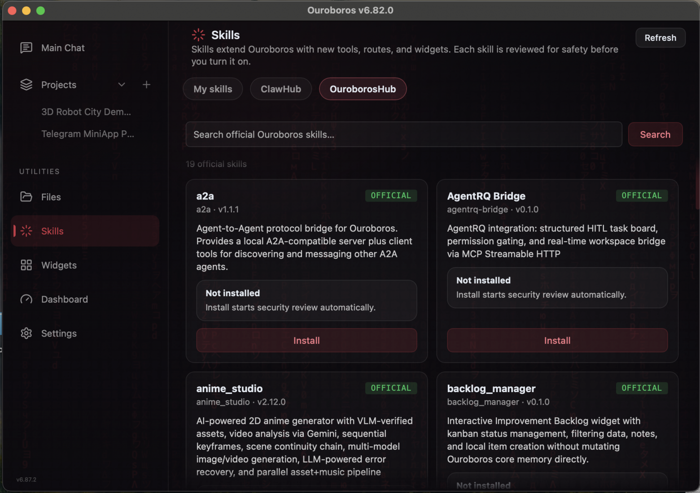Click the a2a OFFICIAL badge
This screenshot has height=493, width=700.
[391, 195]
